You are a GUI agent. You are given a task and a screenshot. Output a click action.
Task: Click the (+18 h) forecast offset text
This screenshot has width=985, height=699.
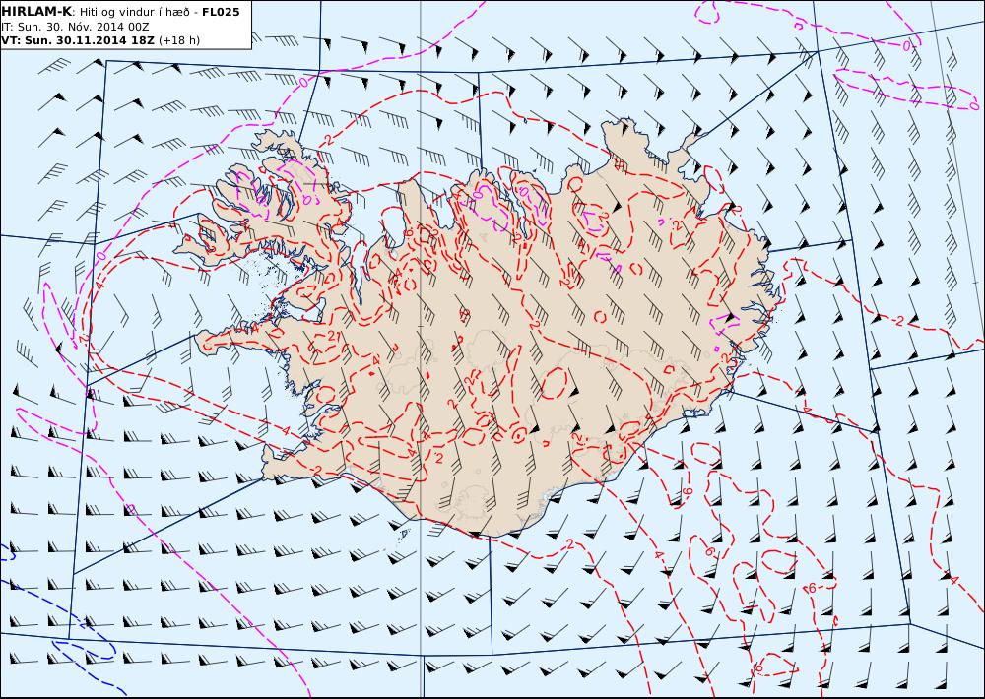pos(179,40)
